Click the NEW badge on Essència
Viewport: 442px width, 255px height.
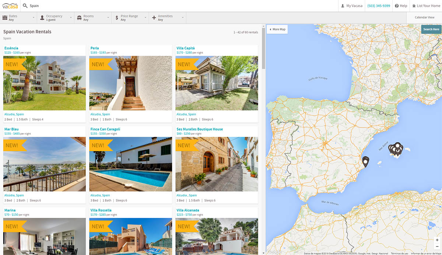click(x=14, y=64)
